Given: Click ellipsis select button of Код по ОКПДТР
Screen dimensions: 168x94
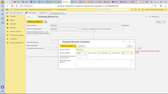Looking at the screenshot, I should 83,53.
